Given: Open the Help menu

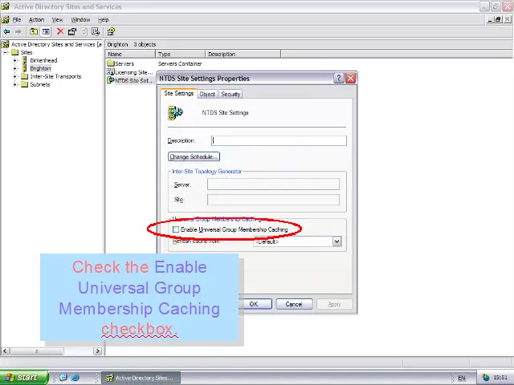Looking at the screenshot, I should [104, 19].
